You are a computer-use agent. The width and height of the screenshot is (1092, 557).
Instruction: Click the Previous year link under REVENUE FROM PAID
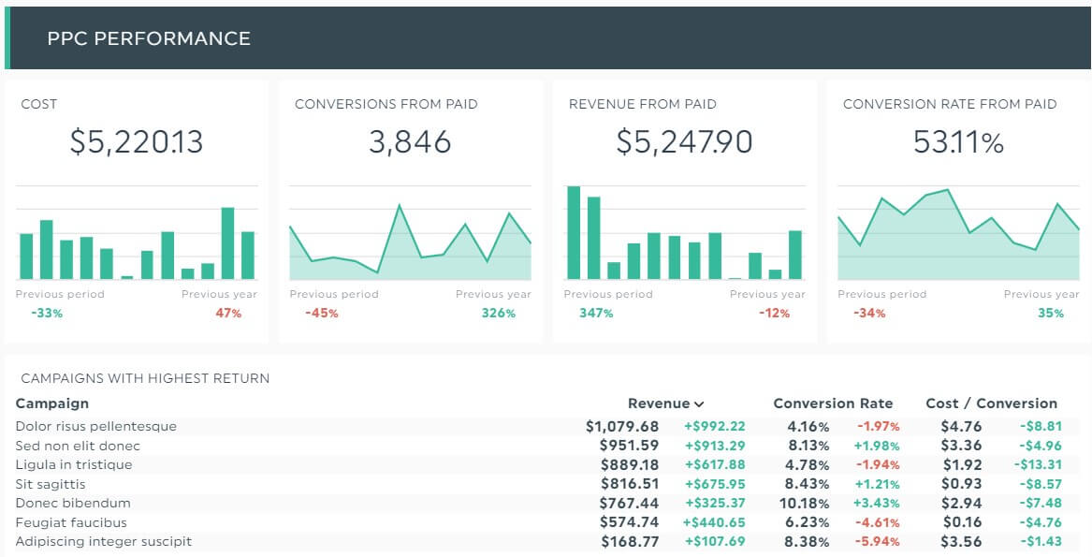(767, 294)
